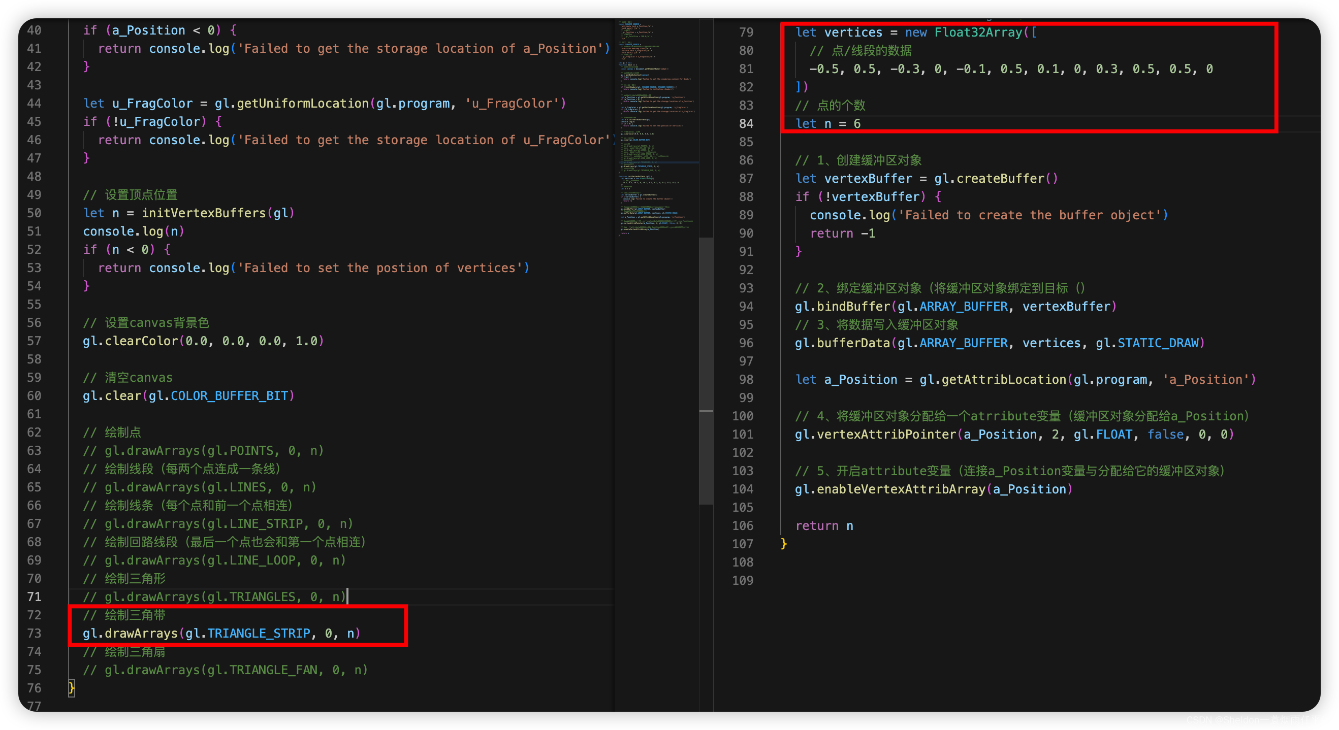Click the initVertexBuffers function call
This screenshot has height=730, width=1339.
tap(204, 213)
